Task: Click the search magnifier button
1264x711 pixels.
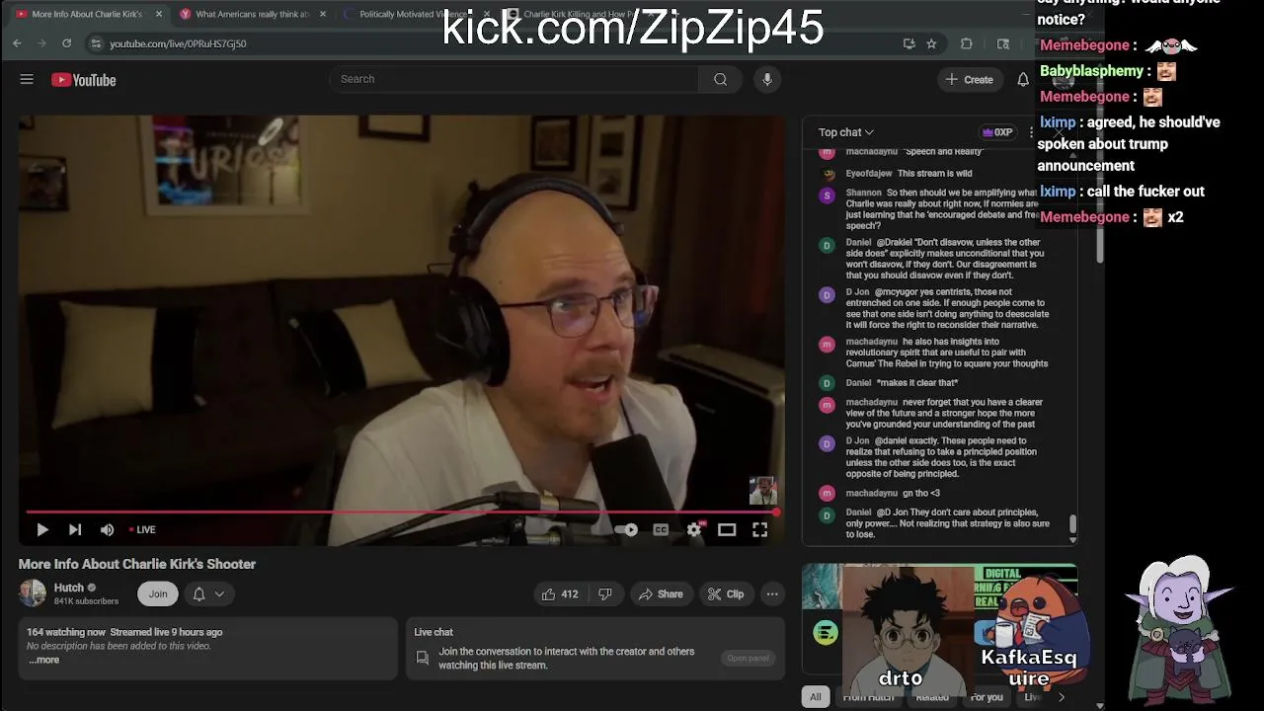Action: [720, 79]
